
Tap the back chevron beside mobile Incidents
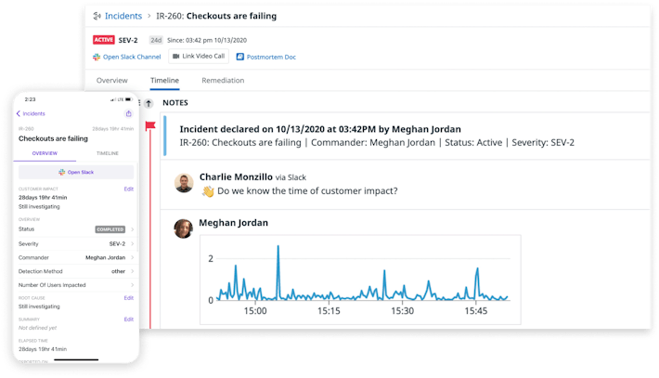tap(19, 113)
